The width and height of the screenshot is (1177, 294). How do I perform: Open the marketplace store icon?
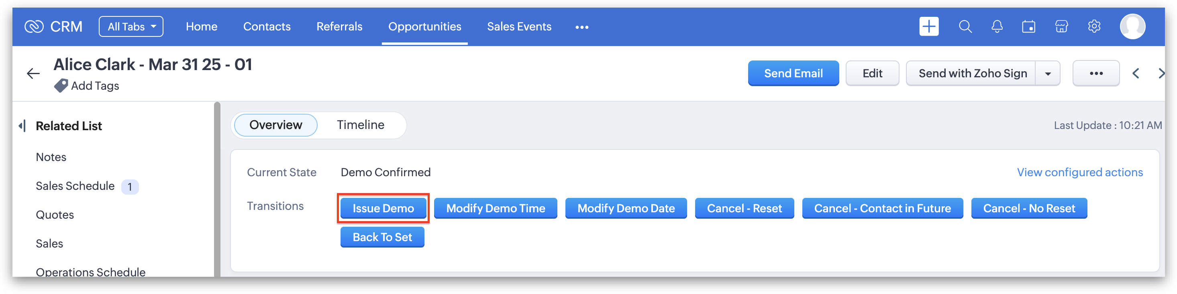click(1061, 27)
